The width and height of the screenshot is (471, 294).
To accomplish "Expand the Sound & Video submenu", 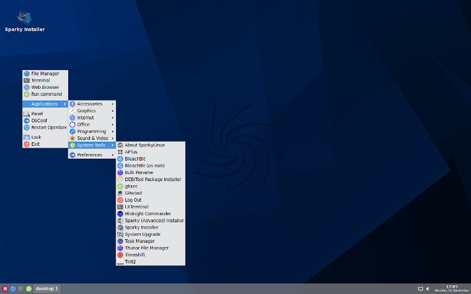I will 92,138.
